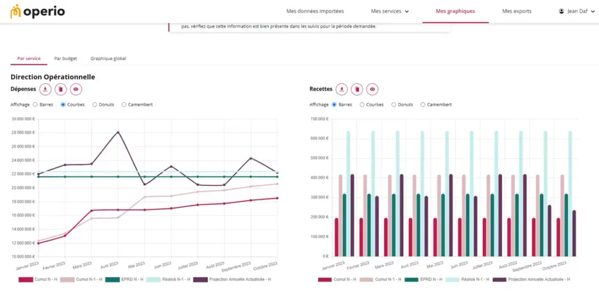
Task: Click the Avril 2023 peak on projection curve
Action: pos(118,133)
